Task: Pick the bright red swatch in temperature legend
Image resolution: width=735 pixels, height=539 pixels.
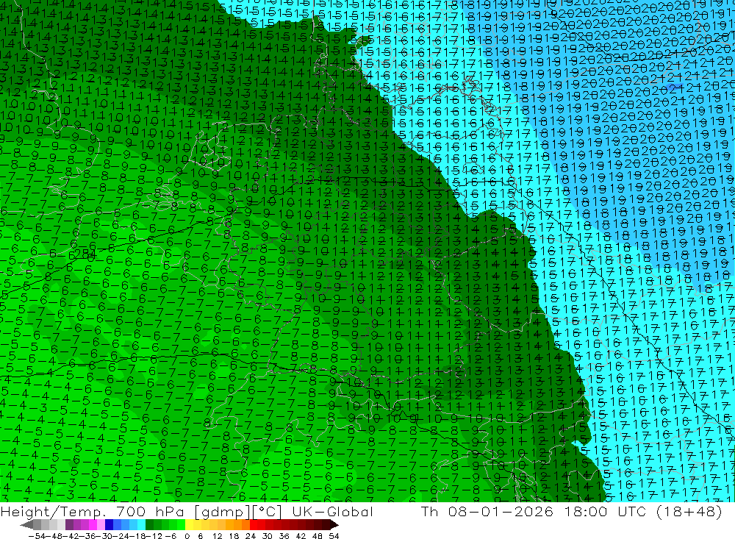Action: click(253, 525)
